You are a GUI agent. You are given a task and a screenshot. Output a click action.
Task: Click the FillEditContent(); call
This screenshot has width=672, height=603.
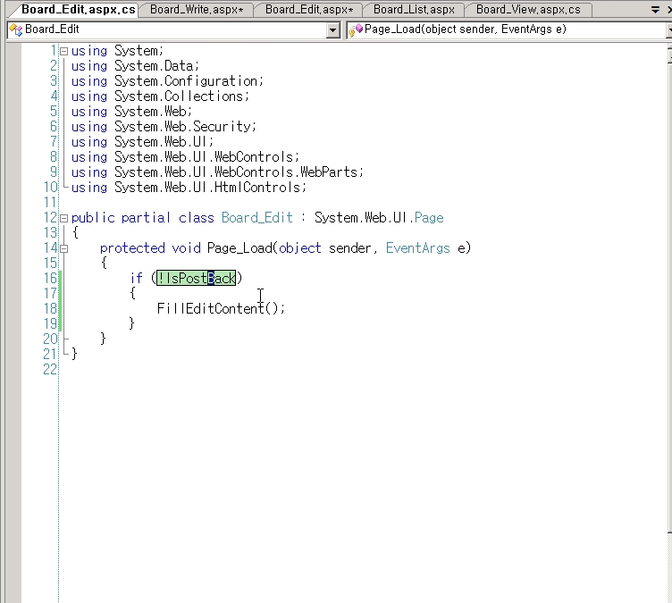pos(221,308)
